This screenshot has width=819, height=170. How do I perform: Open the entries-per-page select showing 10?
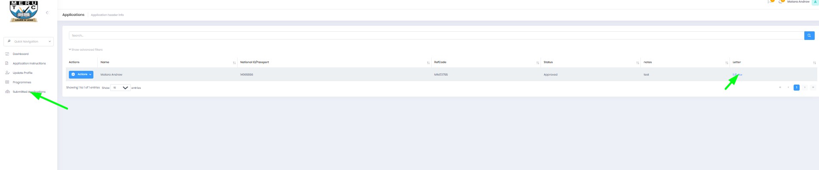[x=121, y=88]
